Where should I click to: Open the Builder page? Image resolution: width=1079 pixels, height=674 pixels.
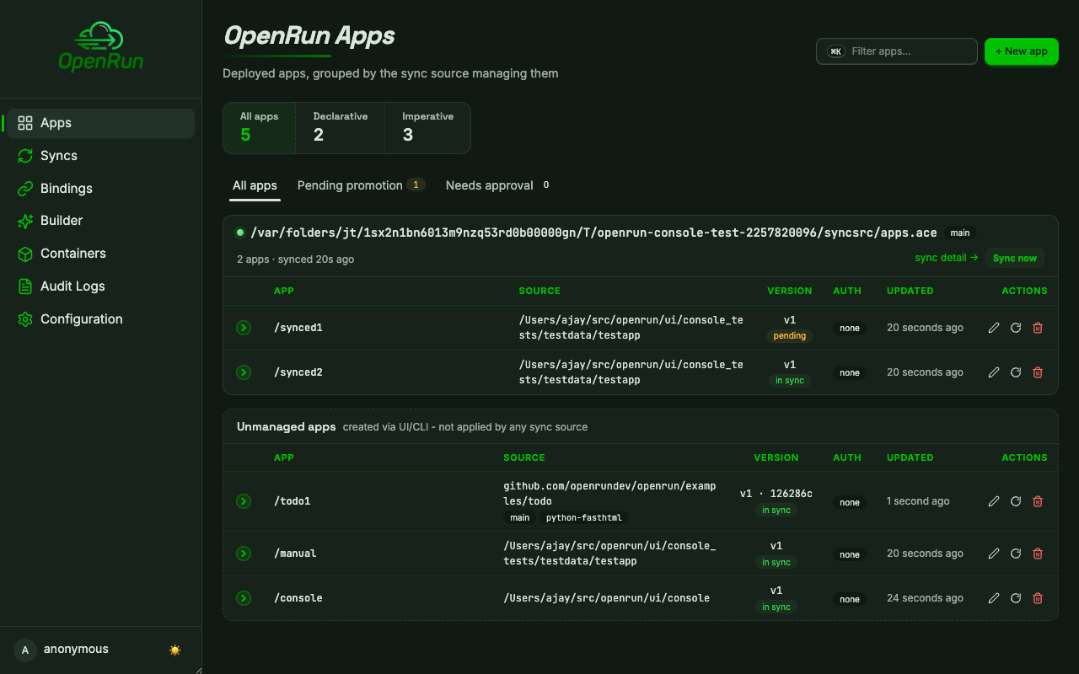point(100,221)
